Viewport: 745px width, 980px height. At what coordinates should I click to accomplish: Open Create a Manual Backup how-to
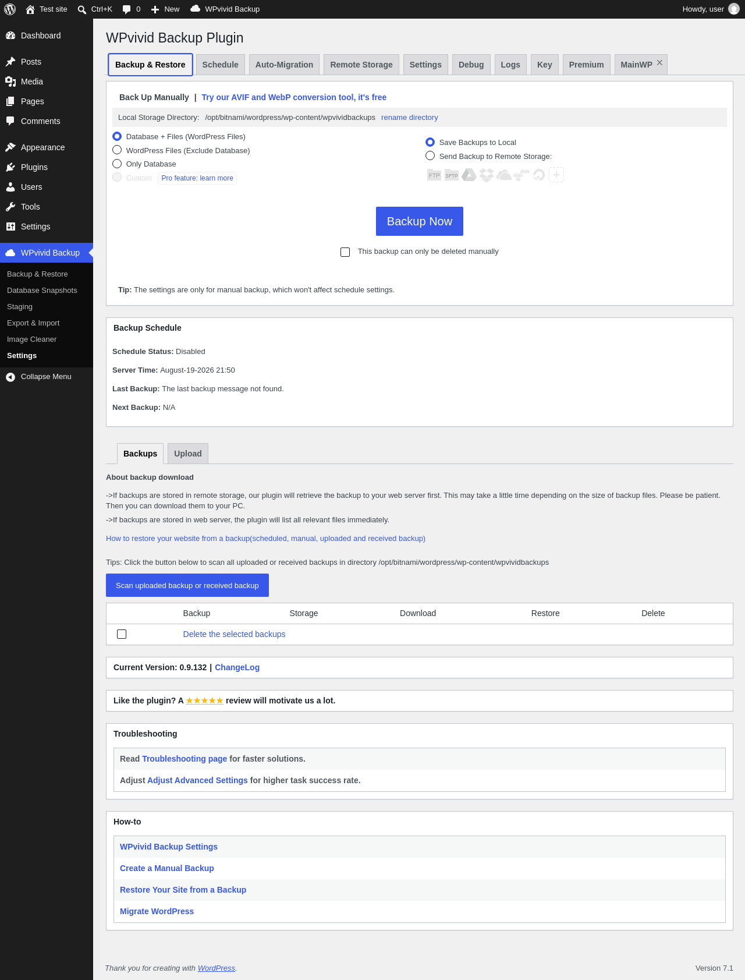[167, 868]
